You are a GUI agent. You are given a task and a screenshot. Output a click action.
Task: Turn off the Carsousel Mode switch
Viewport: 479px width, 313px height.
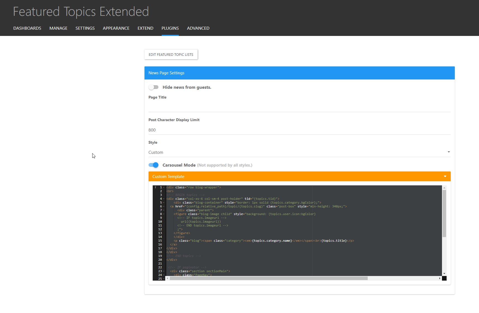153,165
